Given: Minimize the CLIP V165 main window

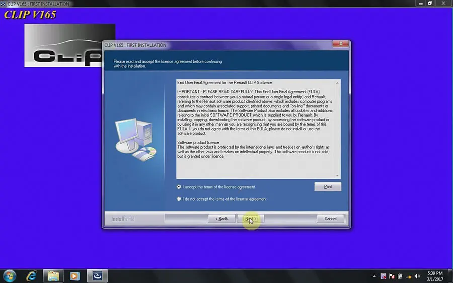Looking at the screenshot, I should (x=421, y=3).
